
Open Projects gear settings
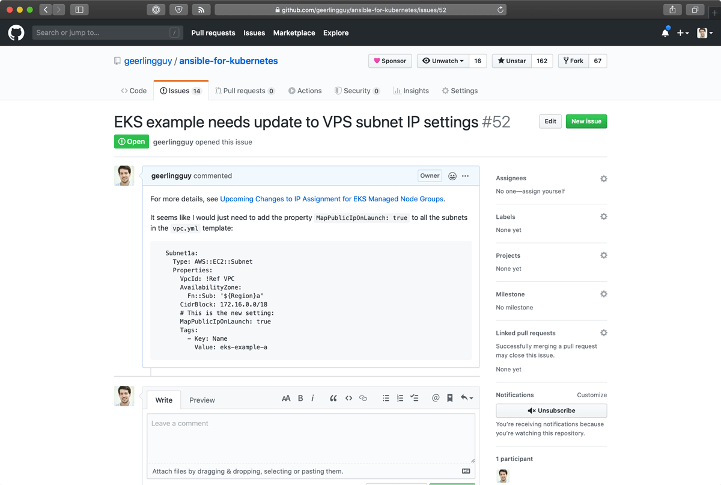604,255
